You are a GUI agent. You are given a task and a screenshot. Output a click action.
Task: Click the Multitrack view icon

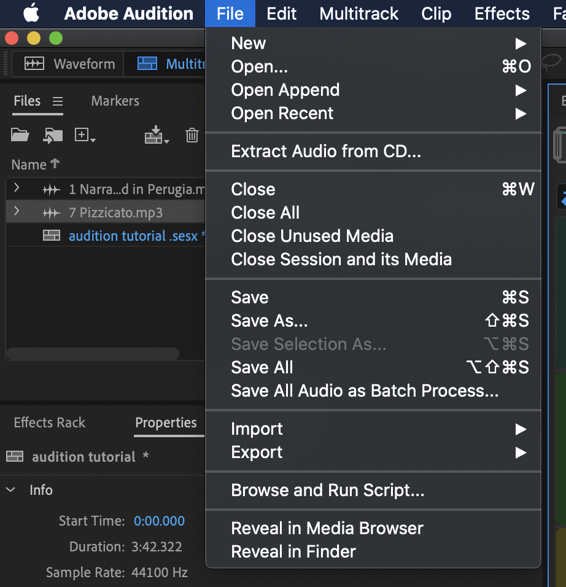pyautogui.click(x=147, y=64)
